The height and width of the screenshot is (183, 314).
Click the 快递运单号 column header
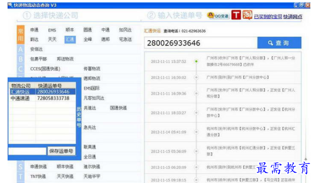[55, 86]
